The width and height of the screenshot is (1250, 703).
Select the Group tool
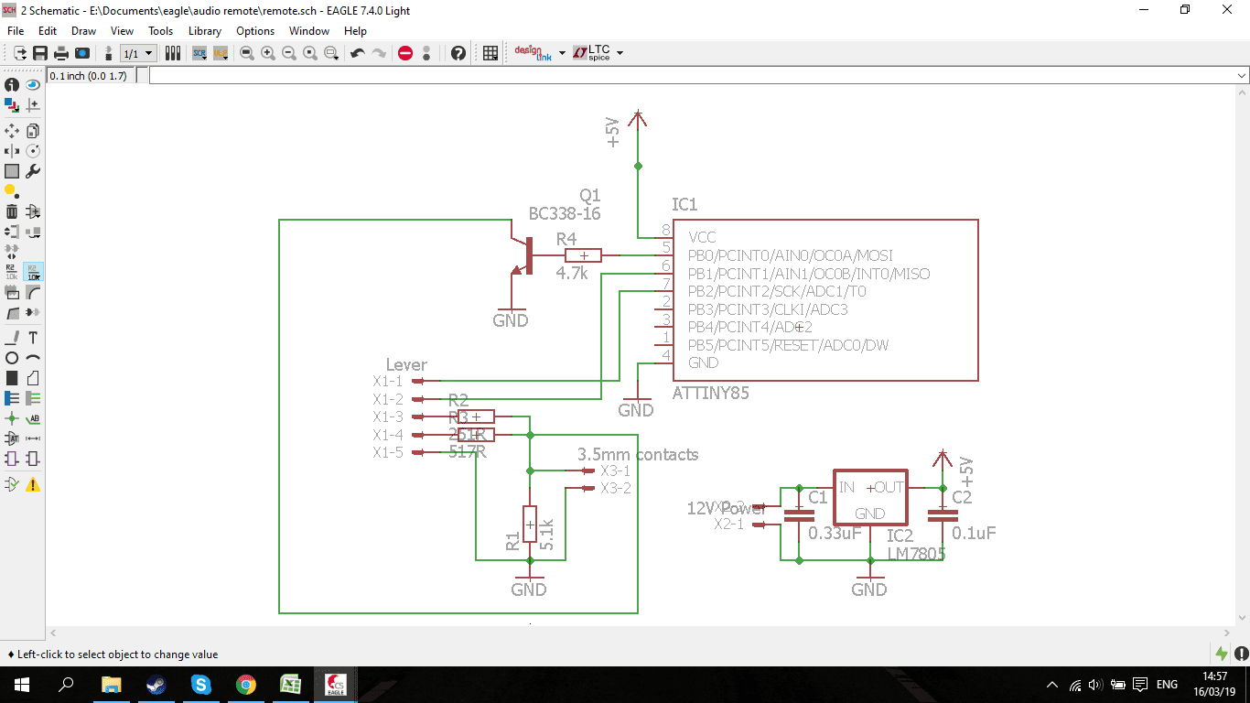(x=12, y=171)
